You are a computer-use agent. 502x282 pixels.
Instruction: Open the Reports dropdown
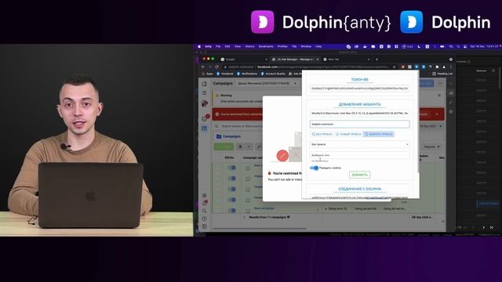tap(431, 146)
